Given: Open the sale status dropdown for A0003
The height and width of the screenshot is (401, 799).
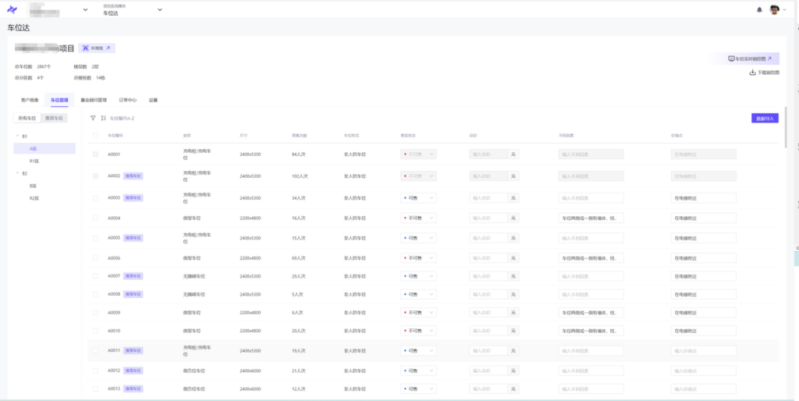Looking at the screenshot, I should pyautogui.click(x=419, y=198).
